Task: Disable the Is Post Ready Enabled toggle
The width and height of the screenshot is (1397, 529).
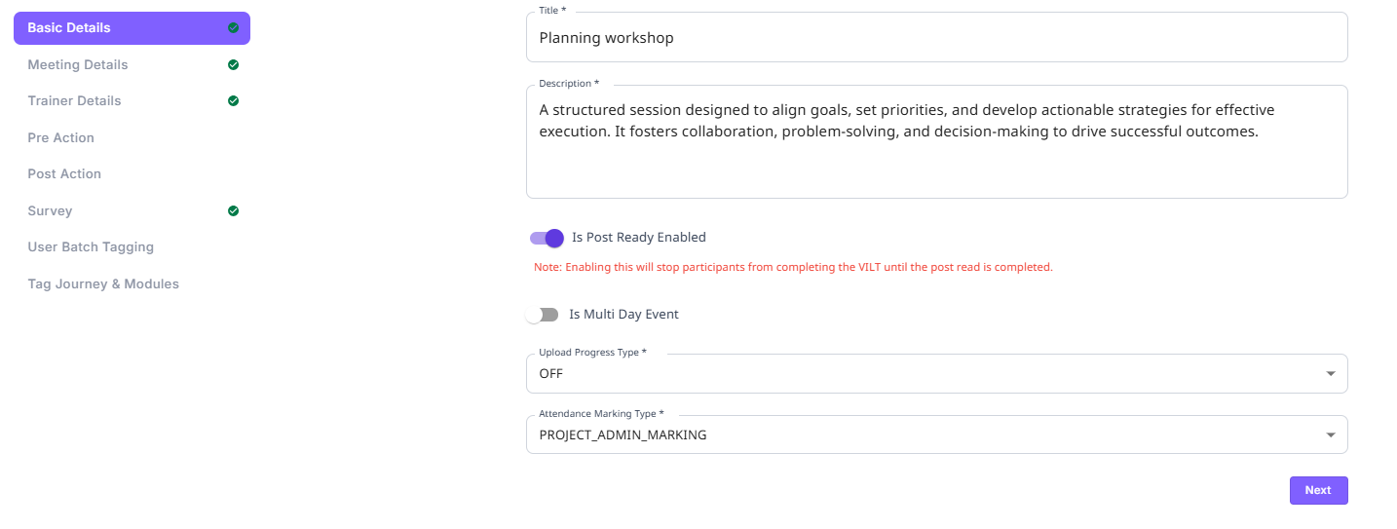Action: click(547, 238)
